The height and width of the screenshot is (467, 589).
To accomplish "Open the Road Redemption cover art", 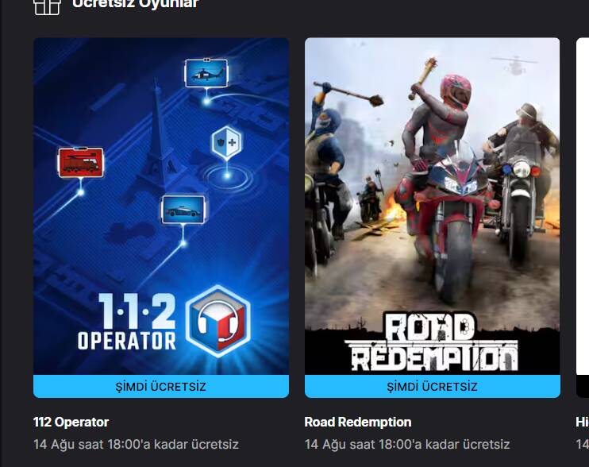I will (x=433, y=206).
